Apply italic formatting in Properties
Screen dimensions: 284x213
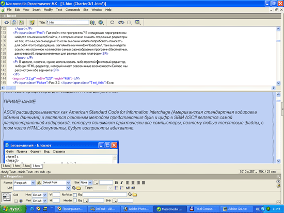point(121,183)
